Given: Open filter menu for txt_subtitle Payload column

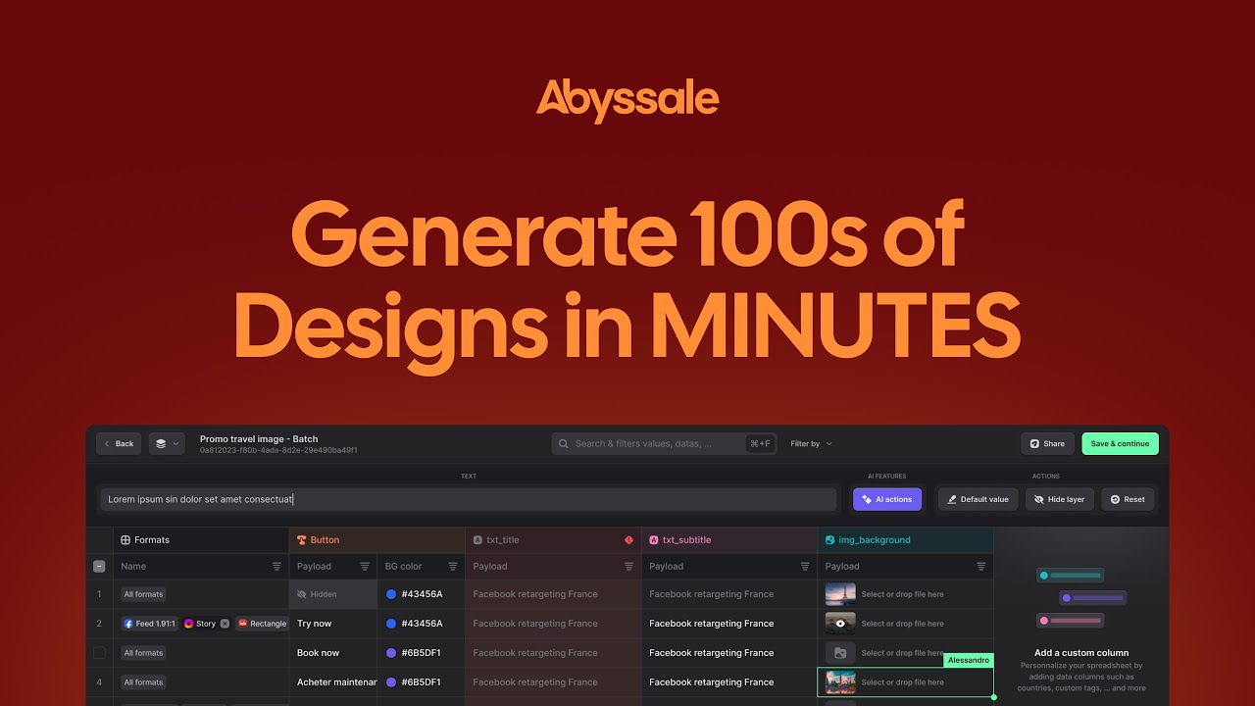Looking at the screenshot, I should click(805, 567).
